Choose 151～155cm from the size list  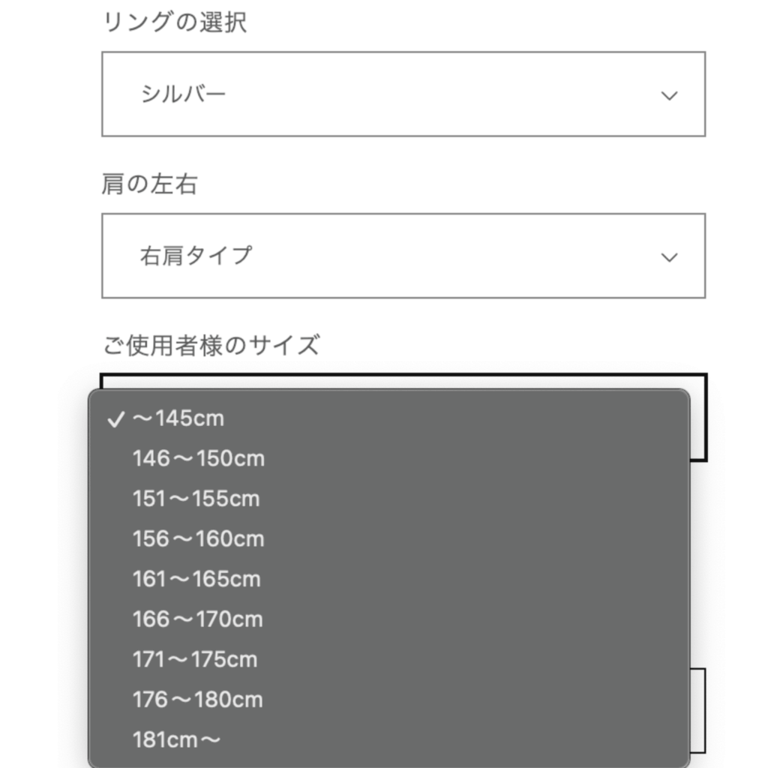coord(389,499)
